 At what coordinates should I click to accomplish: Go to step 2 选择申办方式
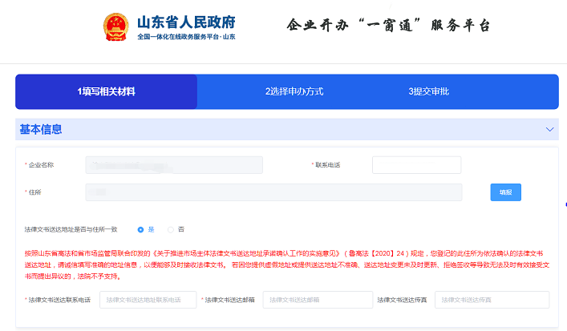(294, 91)
